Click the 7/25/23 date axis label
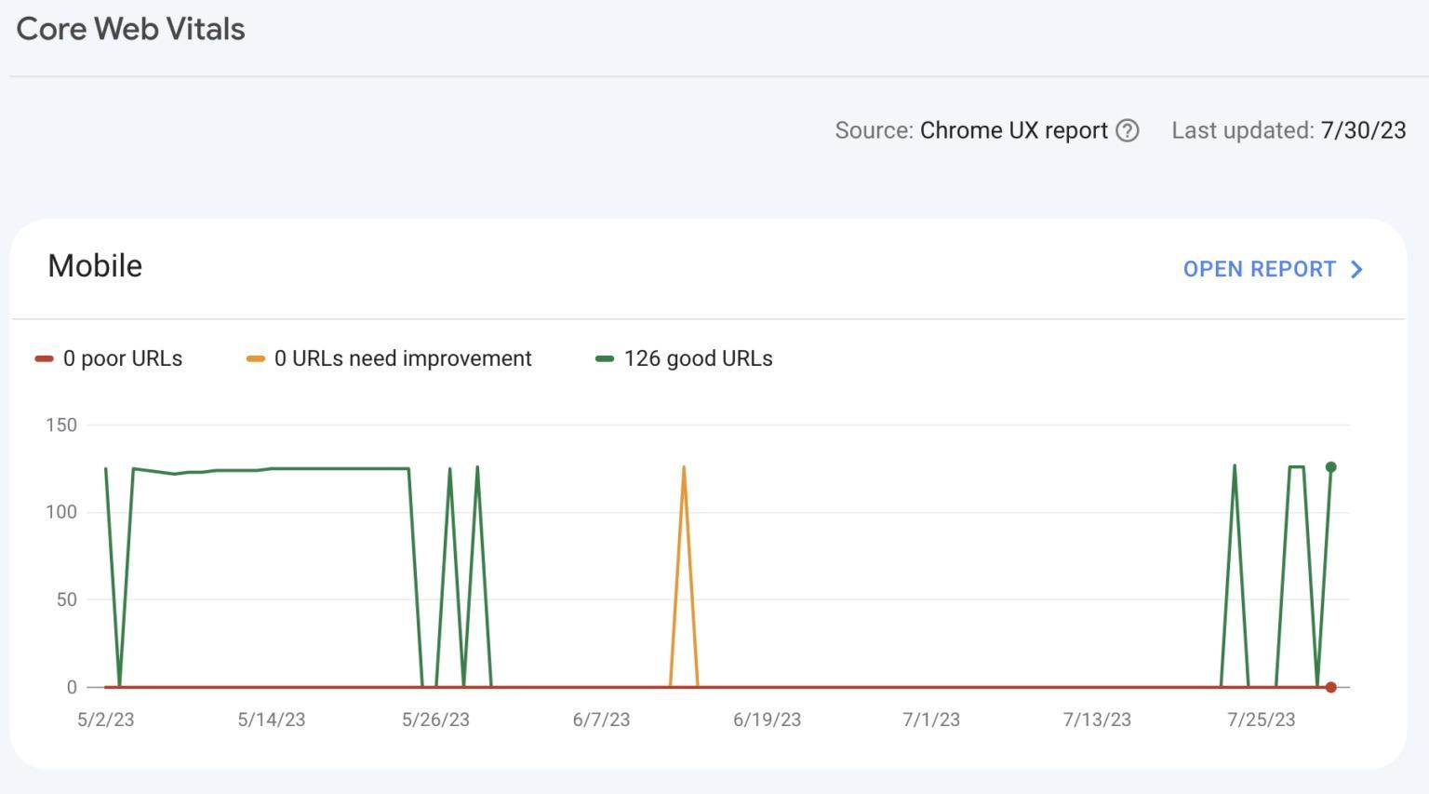1429x794 pixels. (1261, 720)
